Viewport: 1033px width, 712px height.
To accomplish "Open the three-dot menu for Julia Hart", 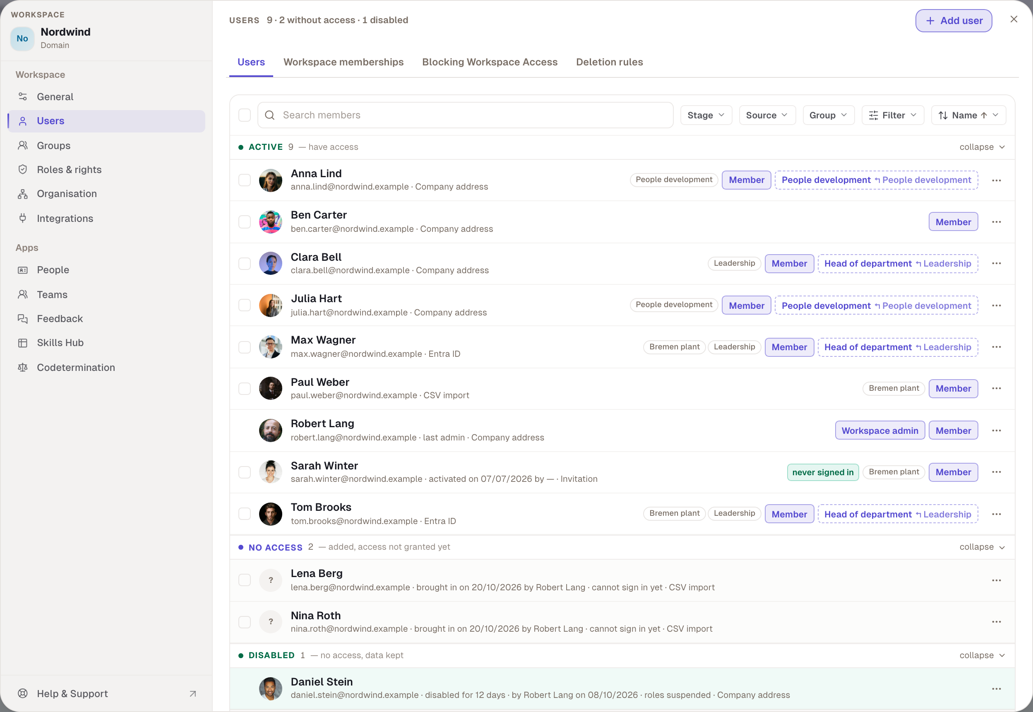I will [997, 305].
